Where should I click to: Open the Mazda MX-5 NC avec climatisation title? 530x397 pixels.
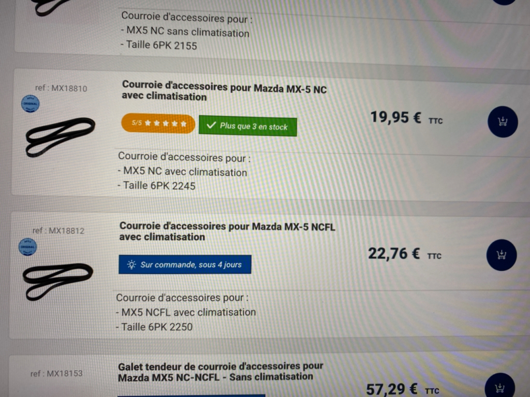[224, 90]
